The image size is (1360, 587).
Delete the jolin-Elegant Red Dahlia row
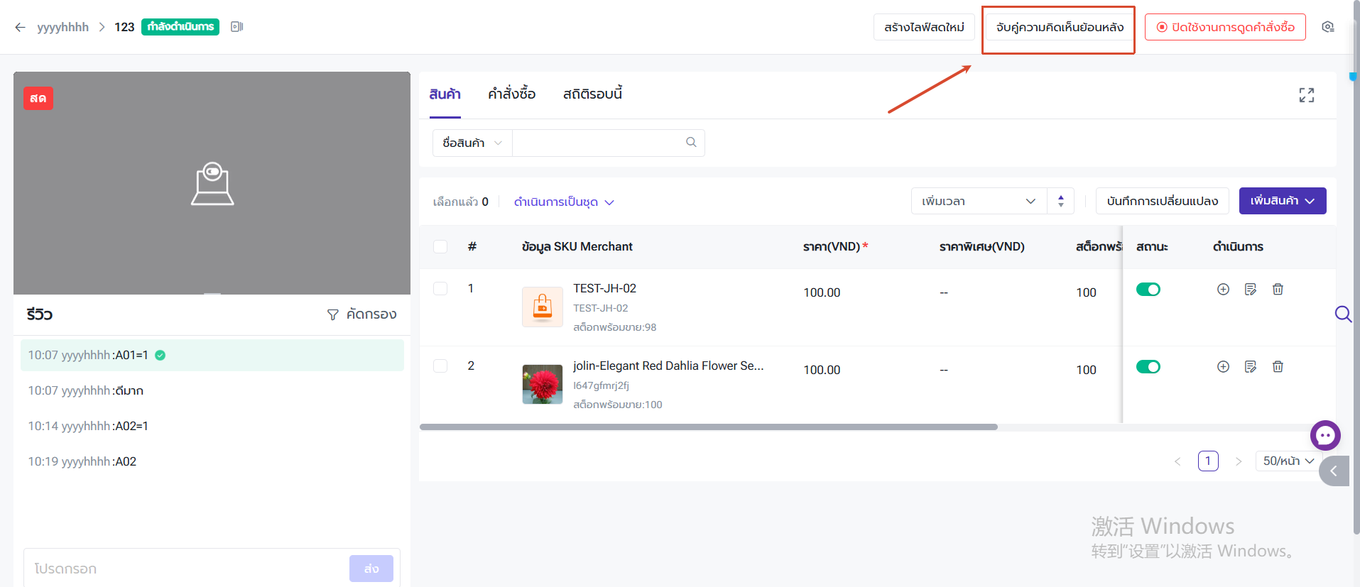(x=1278, y=366)
